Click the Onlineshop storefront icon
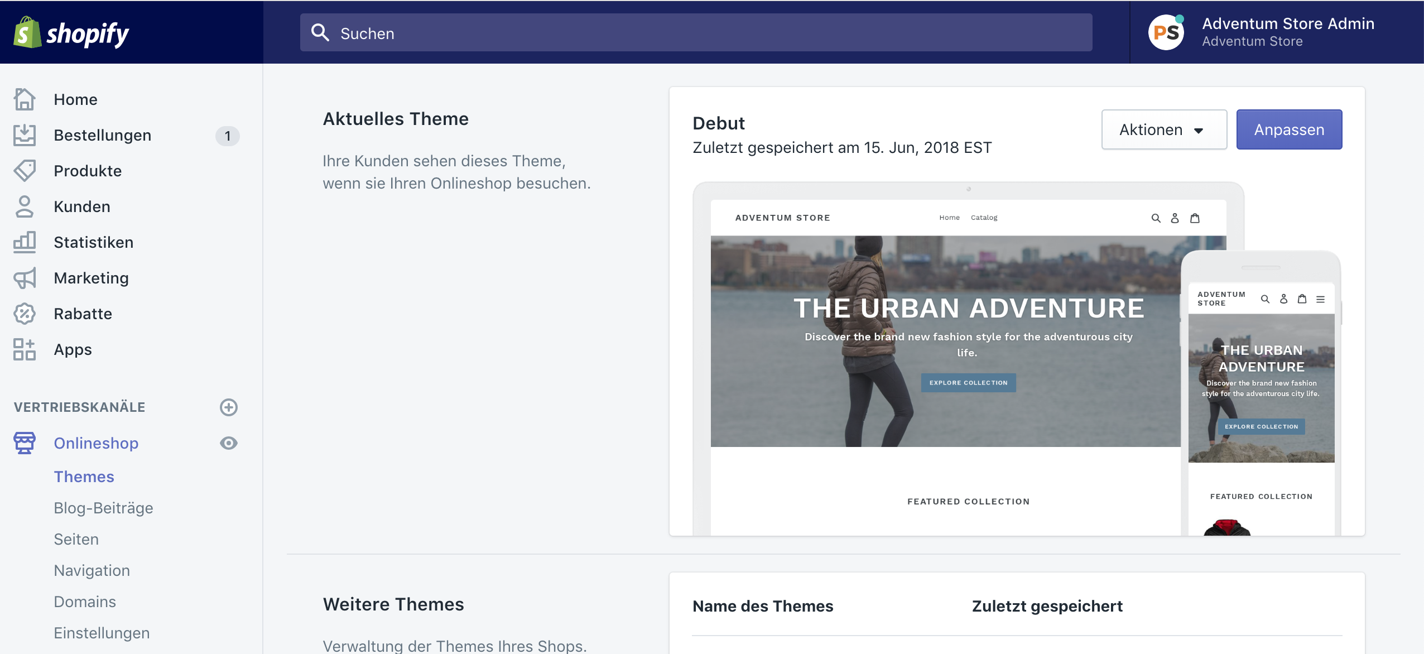The height and width of the screenshot is (654, 1424). pyautogui.click(x=25, y=443)
